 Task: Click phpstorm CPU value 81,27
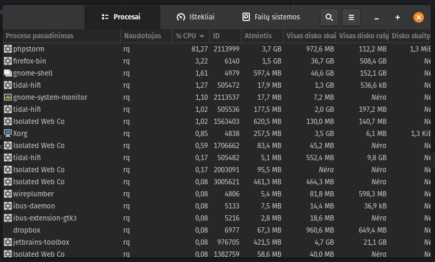(199, 49)
